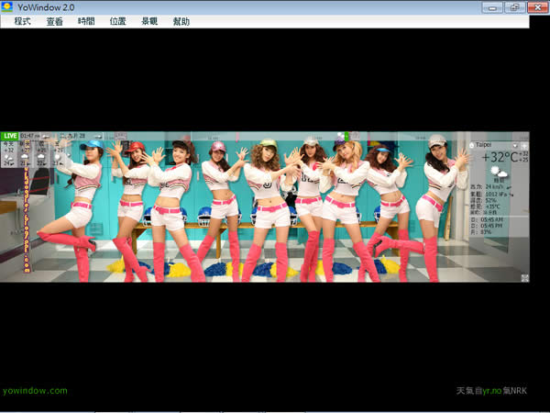The height and width of the screenshot is (413, 550).
Task: Restore down the YoWindow window
Action: (x=514, y=7)
